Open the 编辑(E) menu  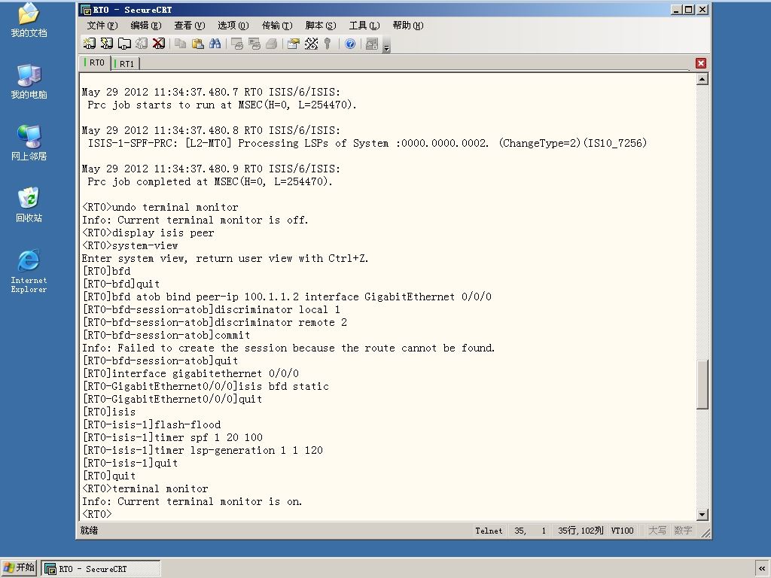(x=146, y=26)
